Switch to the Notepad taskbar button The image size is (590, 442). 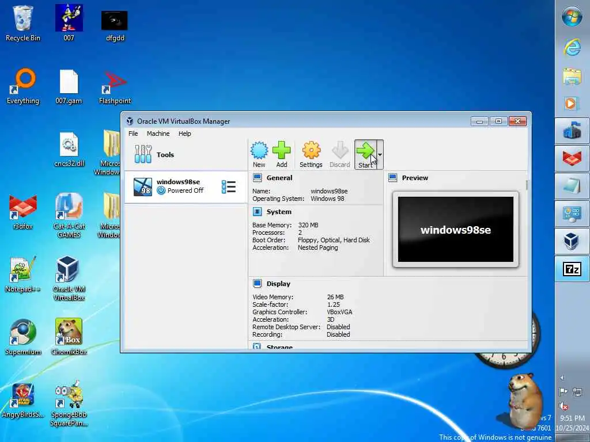pos(572,186)
